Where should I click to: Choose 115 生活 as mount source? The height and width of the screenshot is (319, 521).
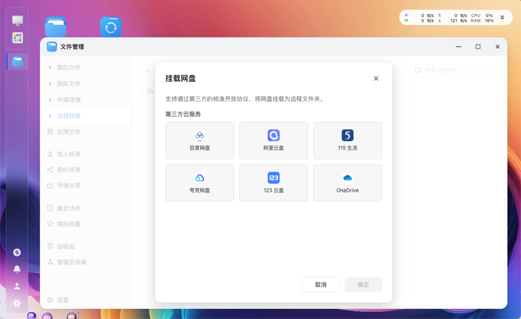(347, 140)
